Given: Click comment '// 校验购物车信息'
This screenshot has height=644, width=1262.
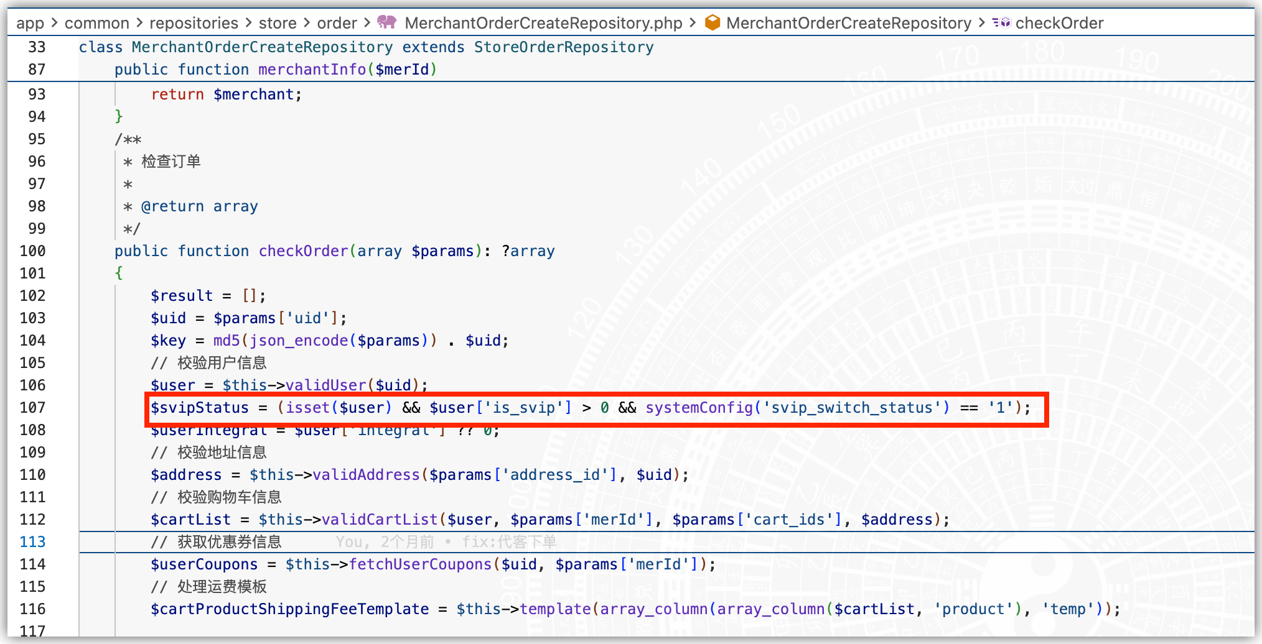Looking at the screenshot, I should click(x=216, y=497).
